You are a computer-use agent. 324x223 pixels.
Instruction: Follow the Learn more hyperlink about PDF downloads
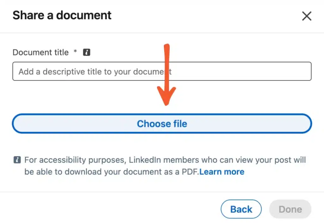tap(221, 172)
